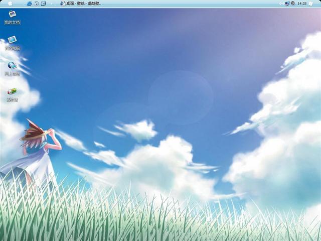Click the square blue quick launch icon

44,4
